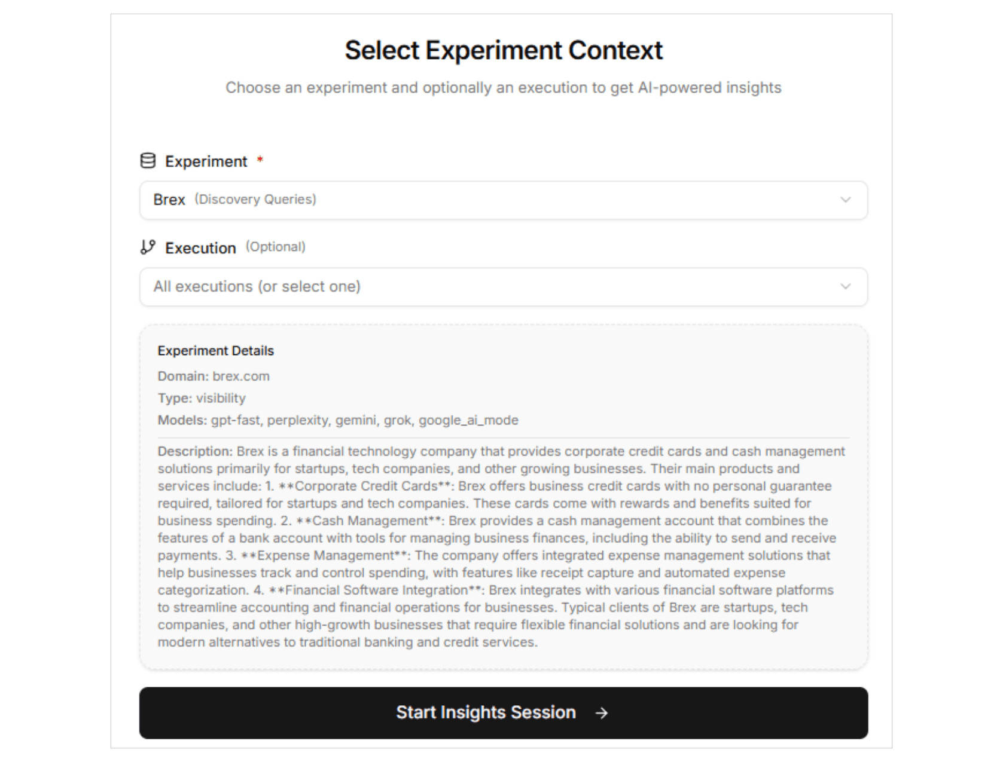The height and width of the screenshot is (762, 1003).
Task: Click the git-branch icon beside Execution label
Action: (x=148, y=246)
